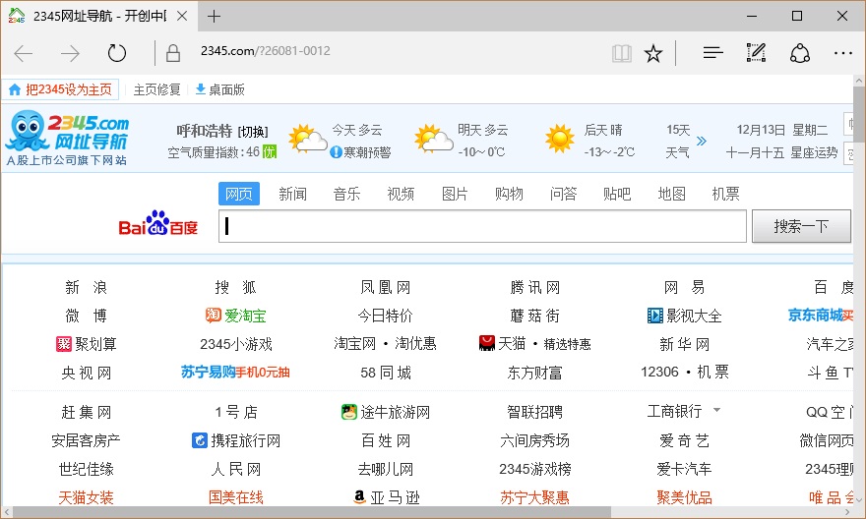Viewport: 866px width, 519px height.
Task: Click the horizontal scrollbar right arrow
Action: (847, 512)
